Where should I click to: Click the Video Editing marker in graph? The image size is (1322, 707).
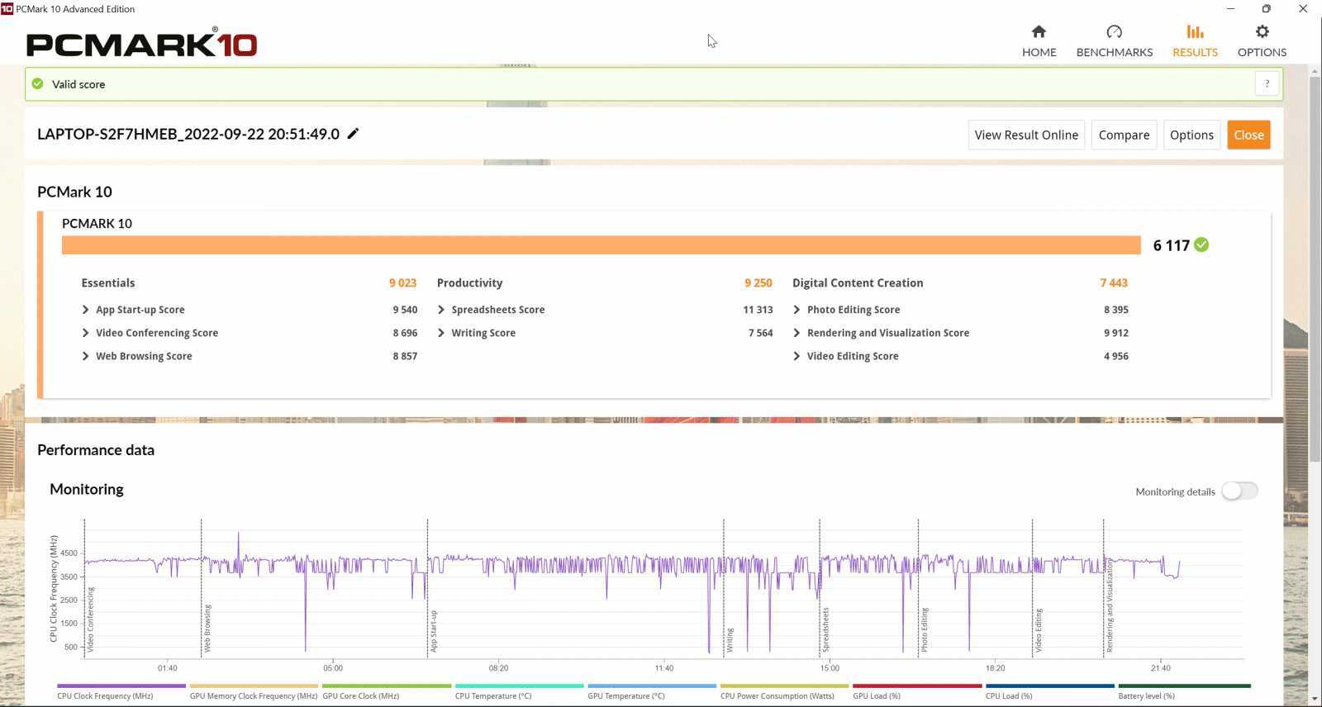[x=1039, y=630]
